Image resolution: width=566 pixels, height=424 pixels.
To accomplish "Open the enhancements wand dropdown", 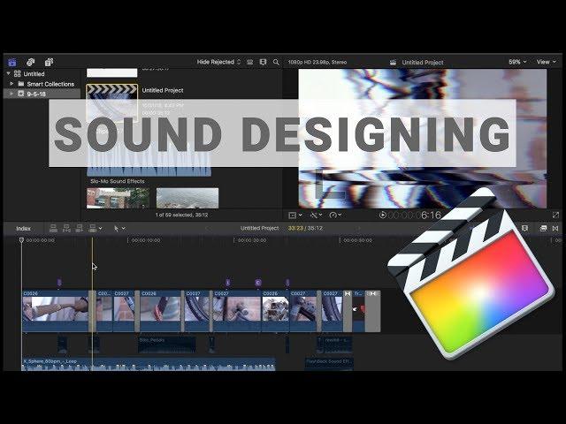I will [316, 216].
